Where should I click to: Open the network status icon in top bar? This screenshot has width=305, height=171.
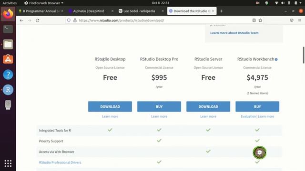[x=276, y=3]
